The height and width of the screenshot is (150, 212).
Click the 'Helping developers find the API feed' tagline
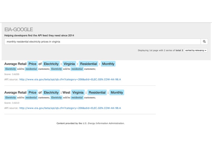pos(39,36)
